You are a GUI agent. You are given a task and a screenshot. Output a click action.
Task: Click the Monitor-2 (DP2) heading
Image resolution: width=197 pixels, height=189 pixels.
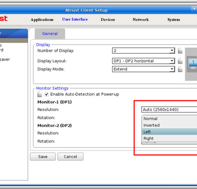coord(55,126)
